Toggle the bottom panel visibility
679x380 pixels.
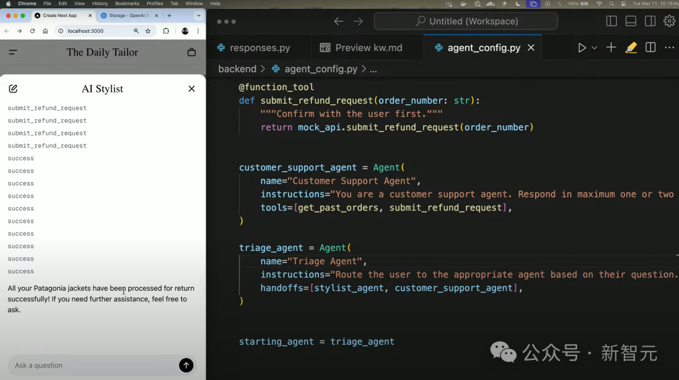pyautogui.click(x=630, y=21)
